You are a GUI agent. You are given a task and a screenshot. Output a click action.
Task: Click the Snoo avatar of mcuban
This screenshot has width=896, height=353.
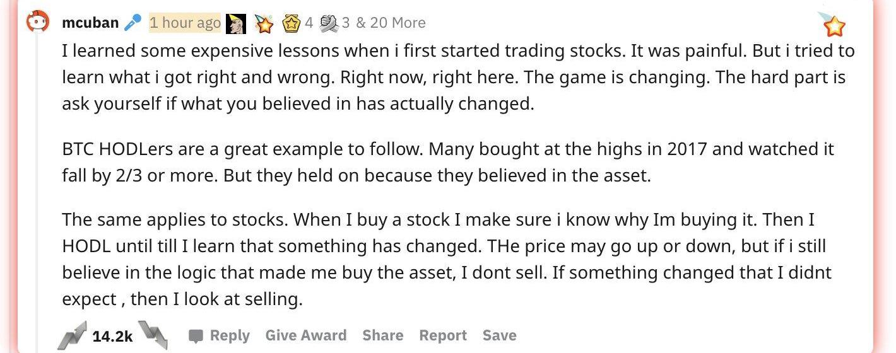[x=37, y=23]
